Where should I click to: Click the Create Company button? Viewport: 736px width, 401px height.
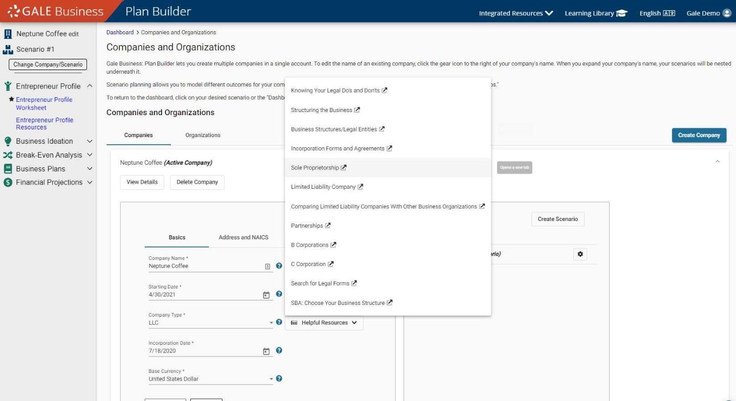tap(699, 135)
